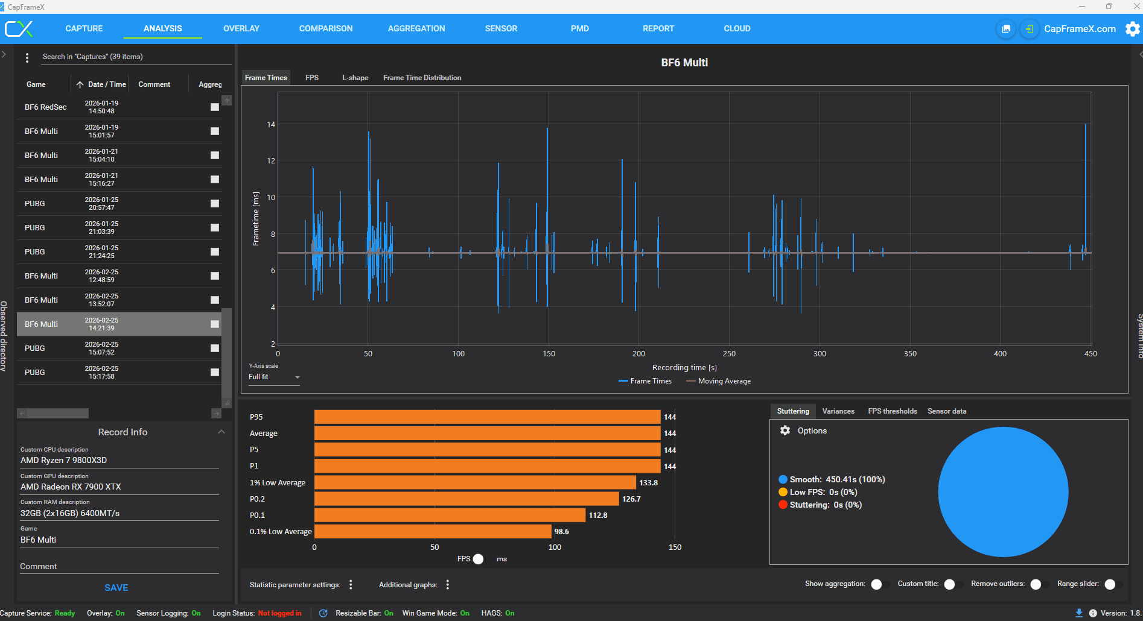1143x621 pixels.
Task: Open the OVERLAY tab
Action: coord(241,28)
